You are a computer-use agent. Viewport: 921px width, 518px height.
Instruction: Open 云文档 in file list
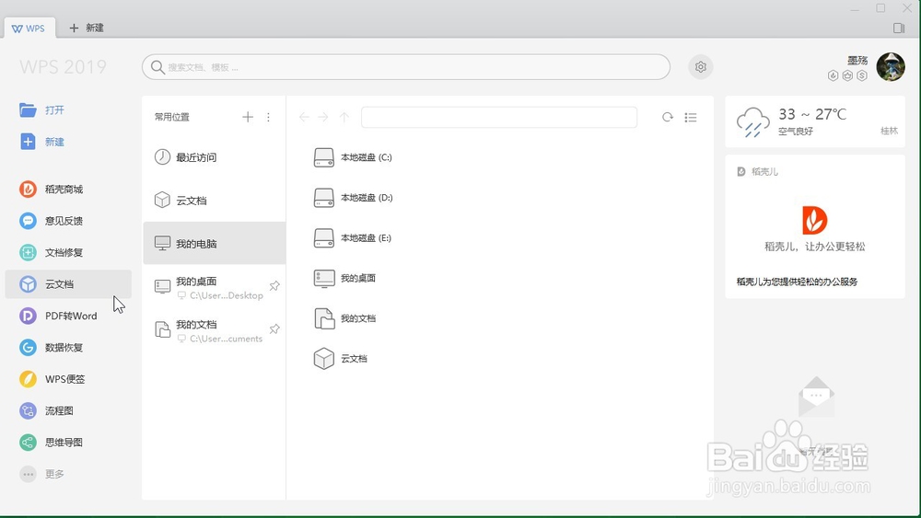[x=341, y=359]
